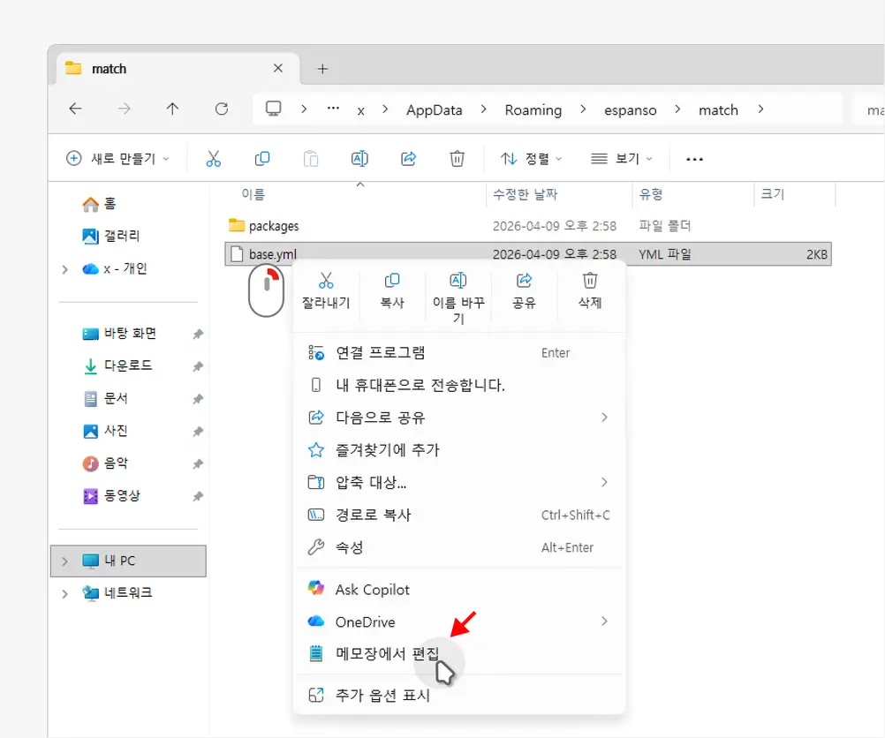
Task: Open the 보기 (View) dropdown
Action: click(x=623, y=158)
